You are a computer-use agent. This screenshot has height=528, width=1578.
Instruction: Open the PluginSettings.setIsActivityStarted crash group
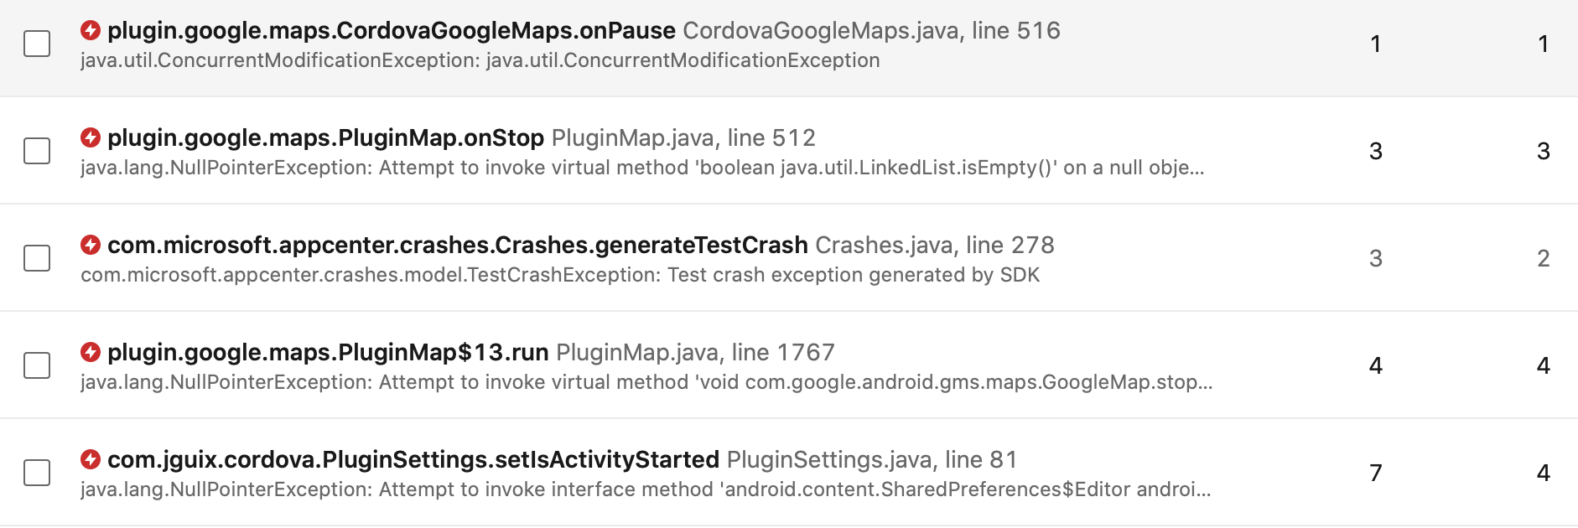coord(411,459)
